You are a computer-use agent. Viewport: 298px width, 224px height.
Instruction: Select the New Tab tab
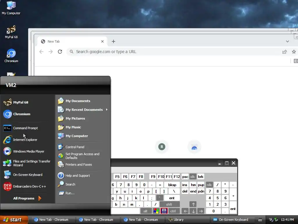(72, 41)
